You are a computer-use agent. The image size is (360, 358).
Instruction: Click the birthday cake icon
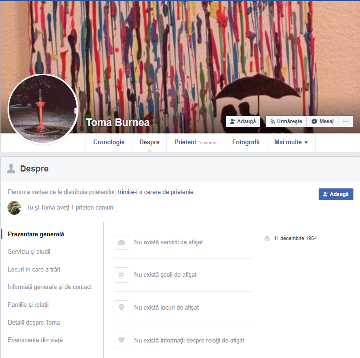click(x=267, y=238)
